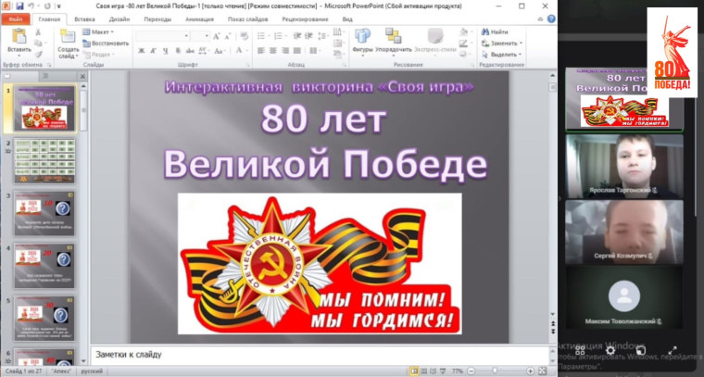Click the Cut scissors icon
This screenshot has width=704, height=377.
pos(38,32)
